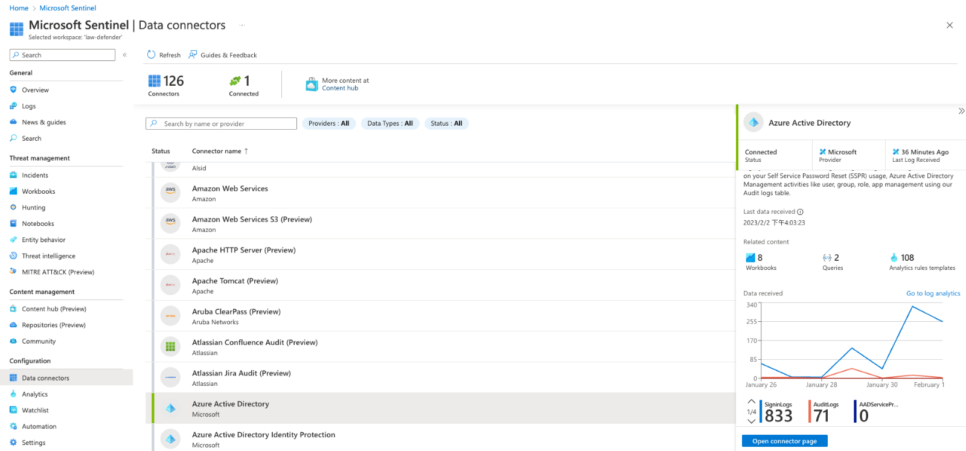Open the 8 Workbooks related content

pyautogui.click(x=761, y=262)
